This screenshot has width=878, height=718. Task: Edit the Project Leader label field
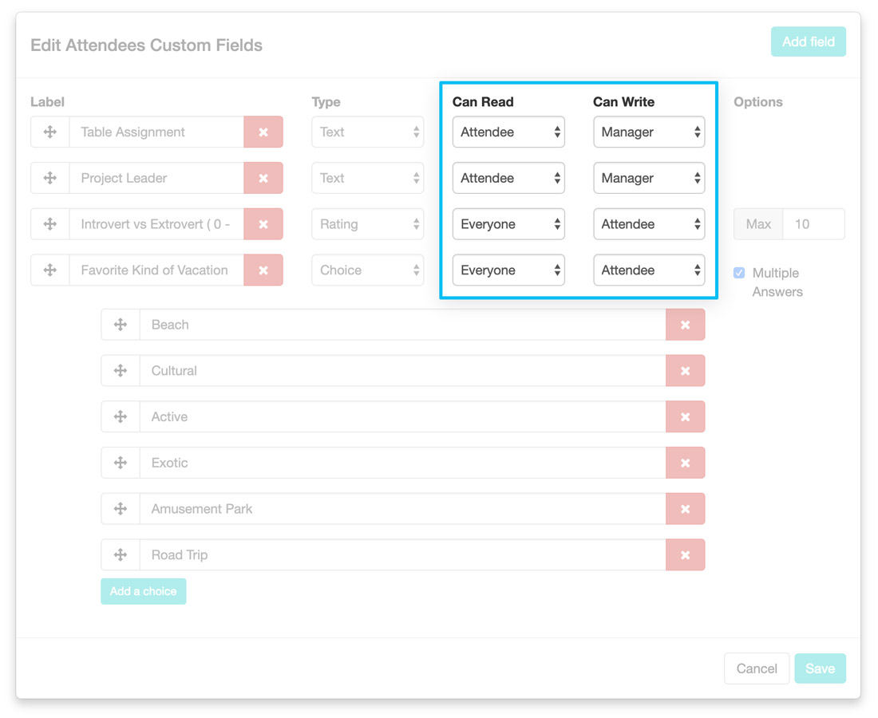[156, 178]
